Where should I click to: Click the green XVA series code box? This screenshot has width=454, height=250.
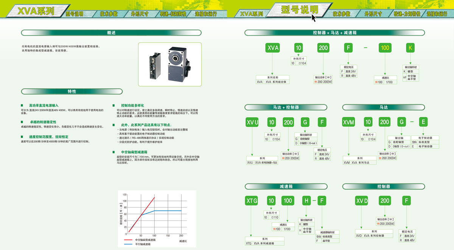[x=273, y=48]
